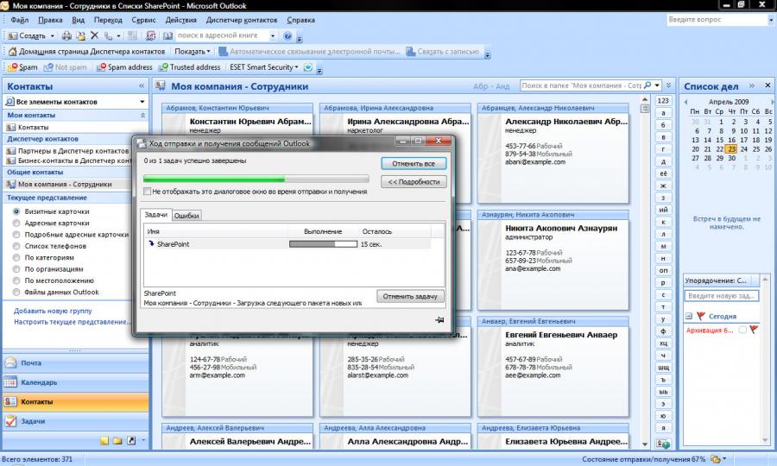
Task: Click the Spam toolbar button
Action: [22, 66]
